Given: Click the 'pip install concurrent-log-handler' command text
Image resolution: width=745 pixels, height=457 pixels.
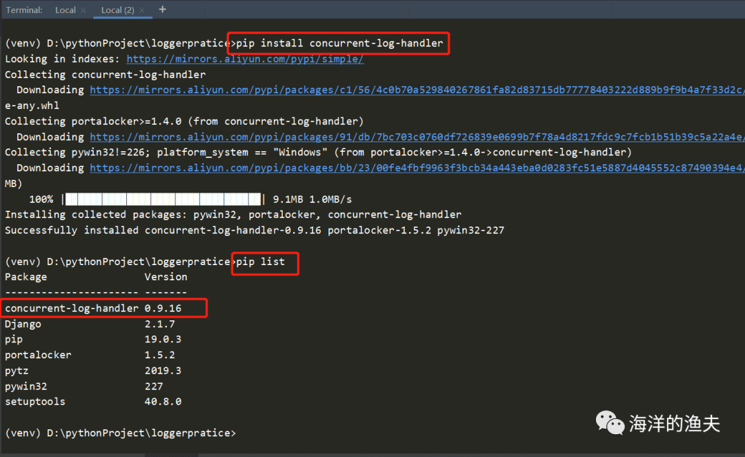Looking at the screenshot, I should [339, 43].
